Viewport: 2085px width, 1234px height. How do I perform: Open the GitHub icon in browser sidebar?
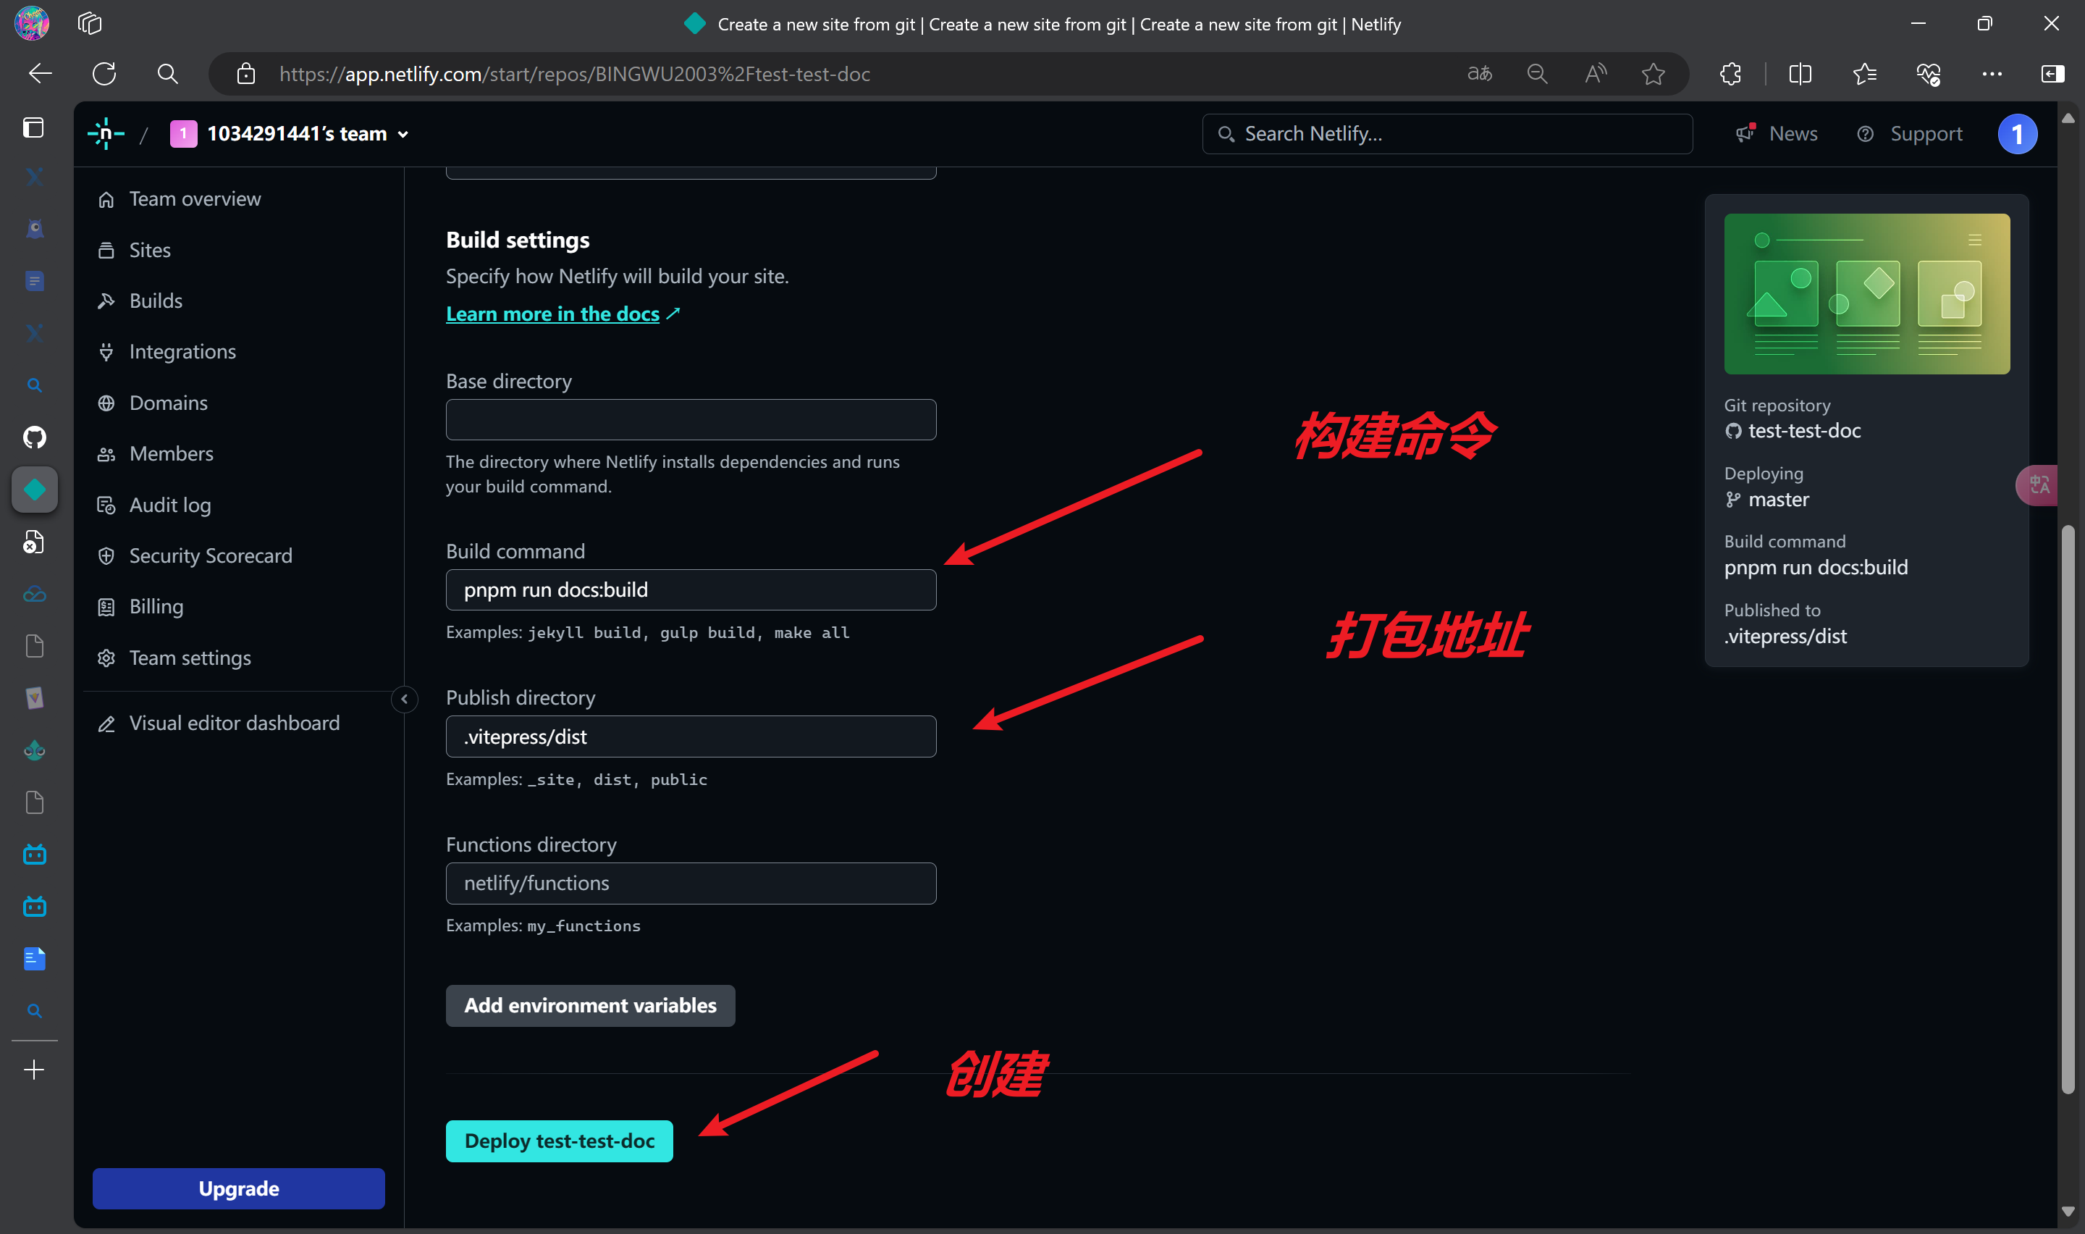[34, 437]
